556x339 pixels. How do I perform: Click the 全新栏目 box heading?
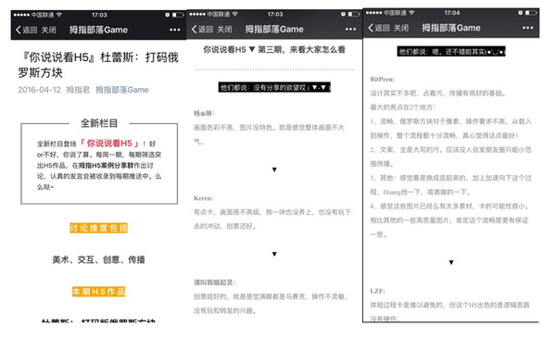(x=99, y=123)
